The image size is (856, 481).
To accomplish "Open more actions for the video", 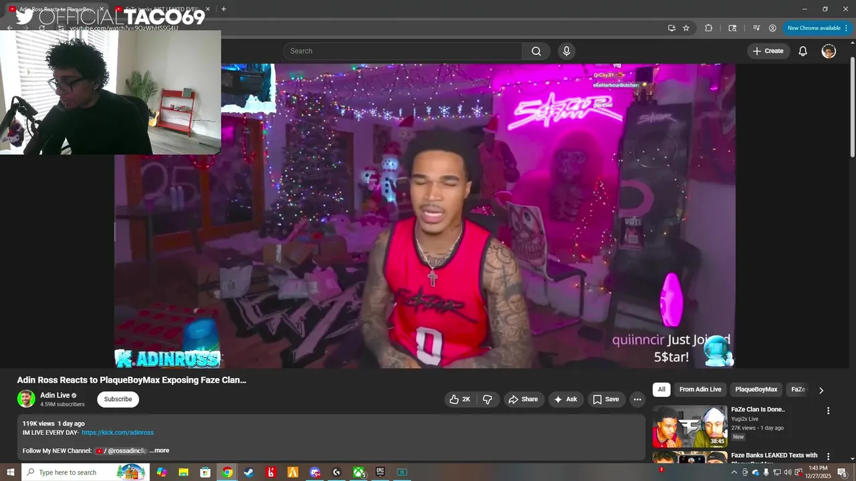I will (x=637, y=399).
